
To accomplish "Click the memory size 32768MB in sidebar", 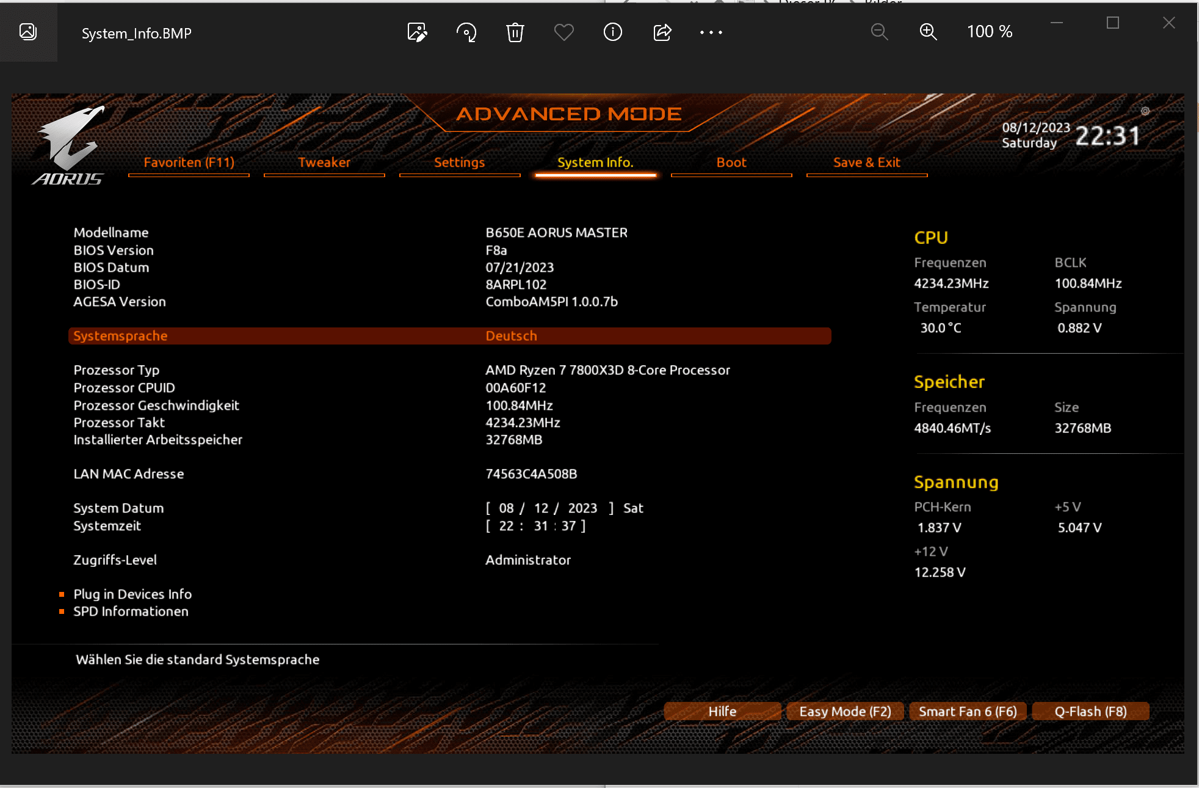I will point(1083,428).
